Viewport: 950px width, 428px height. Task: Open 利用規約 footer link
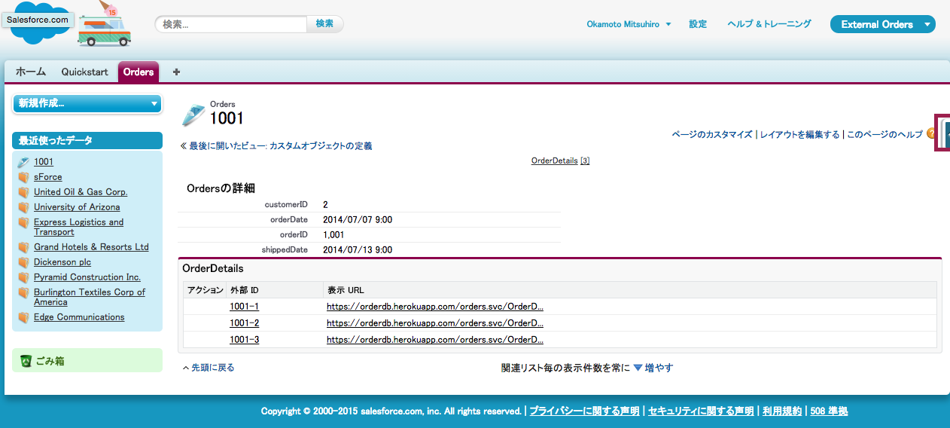coord(782,411)
